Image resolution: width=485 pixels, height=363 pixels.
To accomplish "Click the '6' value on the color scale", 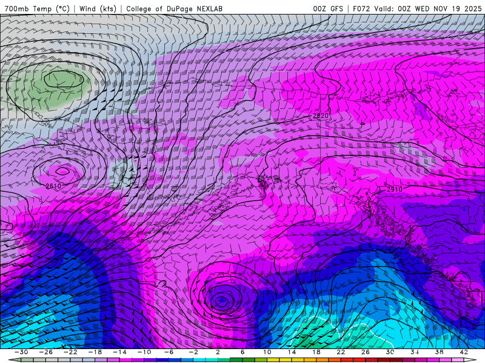I will coord(242,352).
